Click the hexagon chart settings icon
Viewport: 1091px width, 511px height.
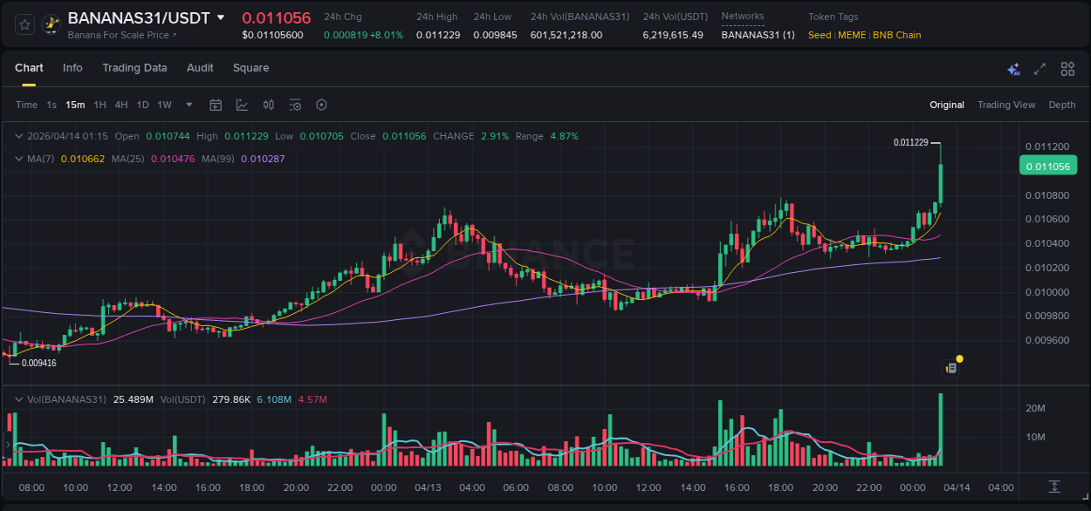(321, 105)
